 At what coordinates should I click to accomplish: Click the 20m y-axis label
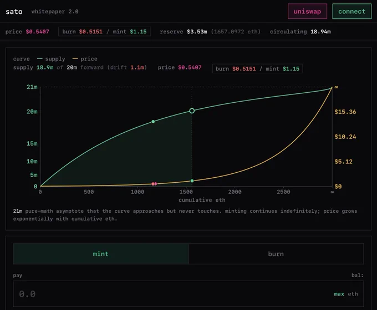pyautogui.click(x=32, y=112)
